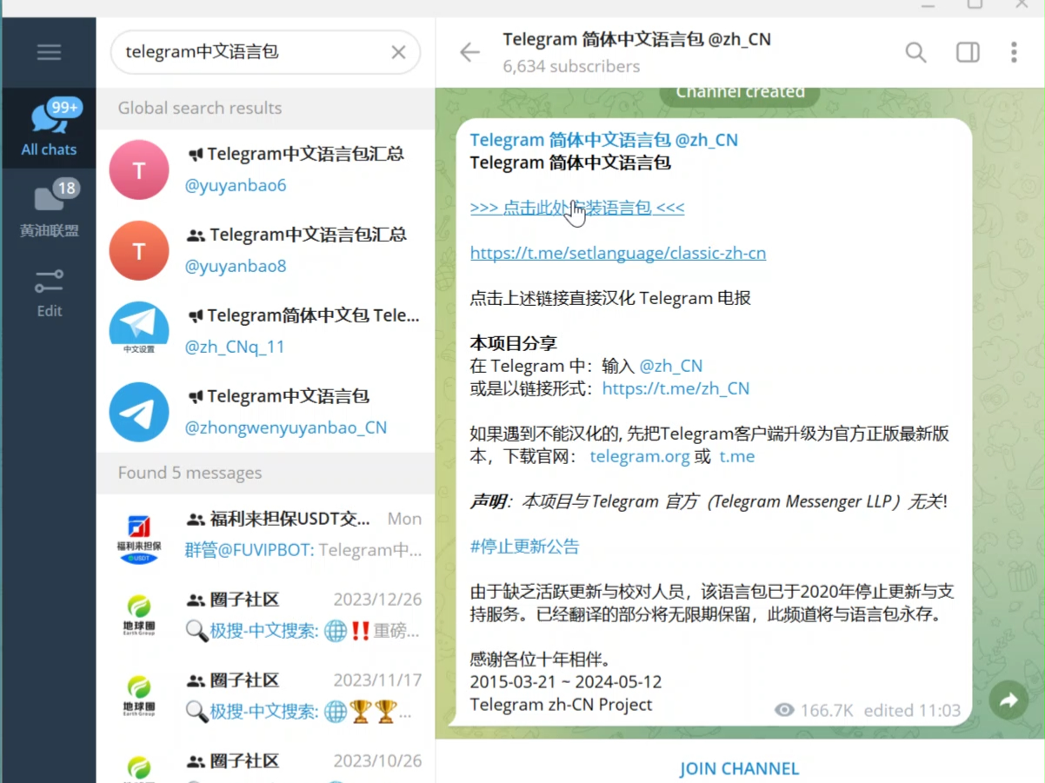Go back with the arrow icon
Viewport: 1045px width, 783px height.
click(469, 52)
